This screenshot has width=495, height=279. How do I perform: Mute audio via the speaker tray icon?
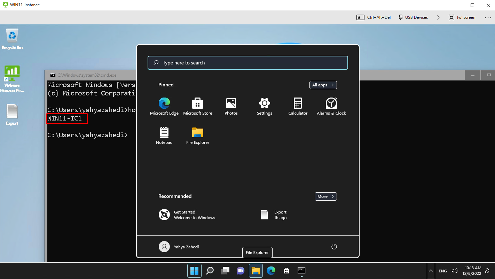click(x=454, y=271)
